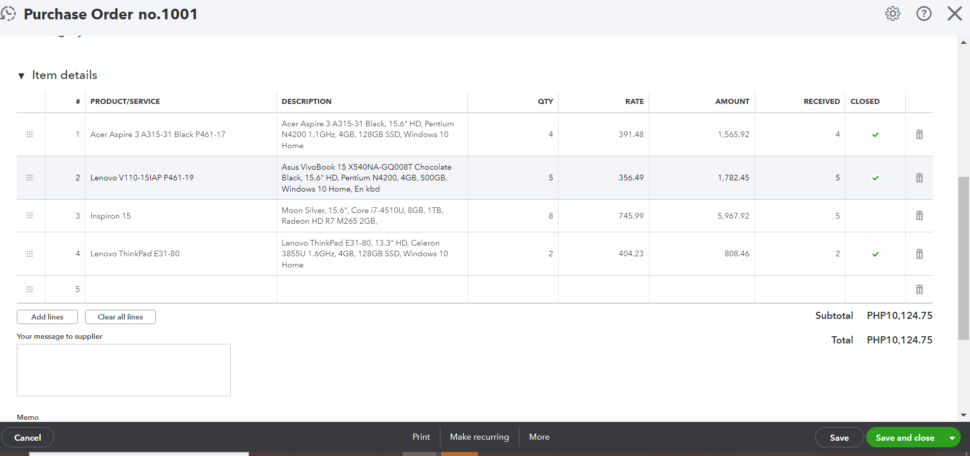Open the settings gear icon

[893, 14]
